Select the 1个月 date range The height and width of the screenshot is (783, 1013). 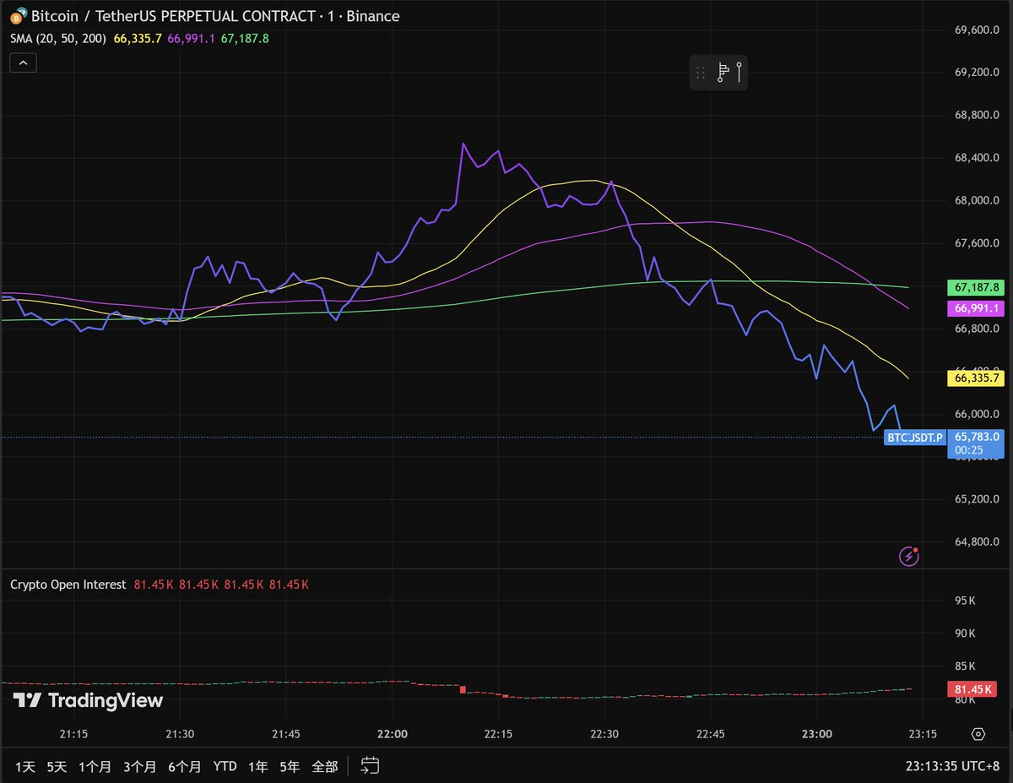tap(95, 767)
